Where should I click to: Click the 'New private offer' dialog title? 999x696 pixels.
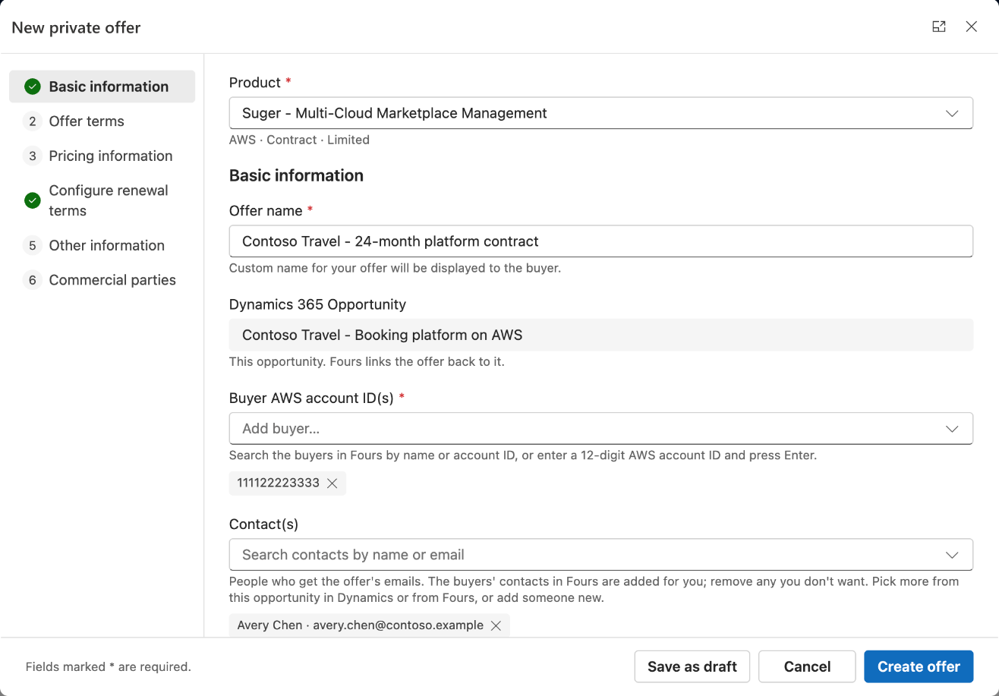(x=76, y=27)
